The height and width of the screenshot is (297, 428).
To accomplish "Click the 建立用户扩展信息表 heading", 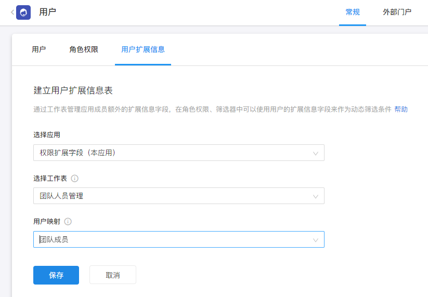I will tap(73, 90).
